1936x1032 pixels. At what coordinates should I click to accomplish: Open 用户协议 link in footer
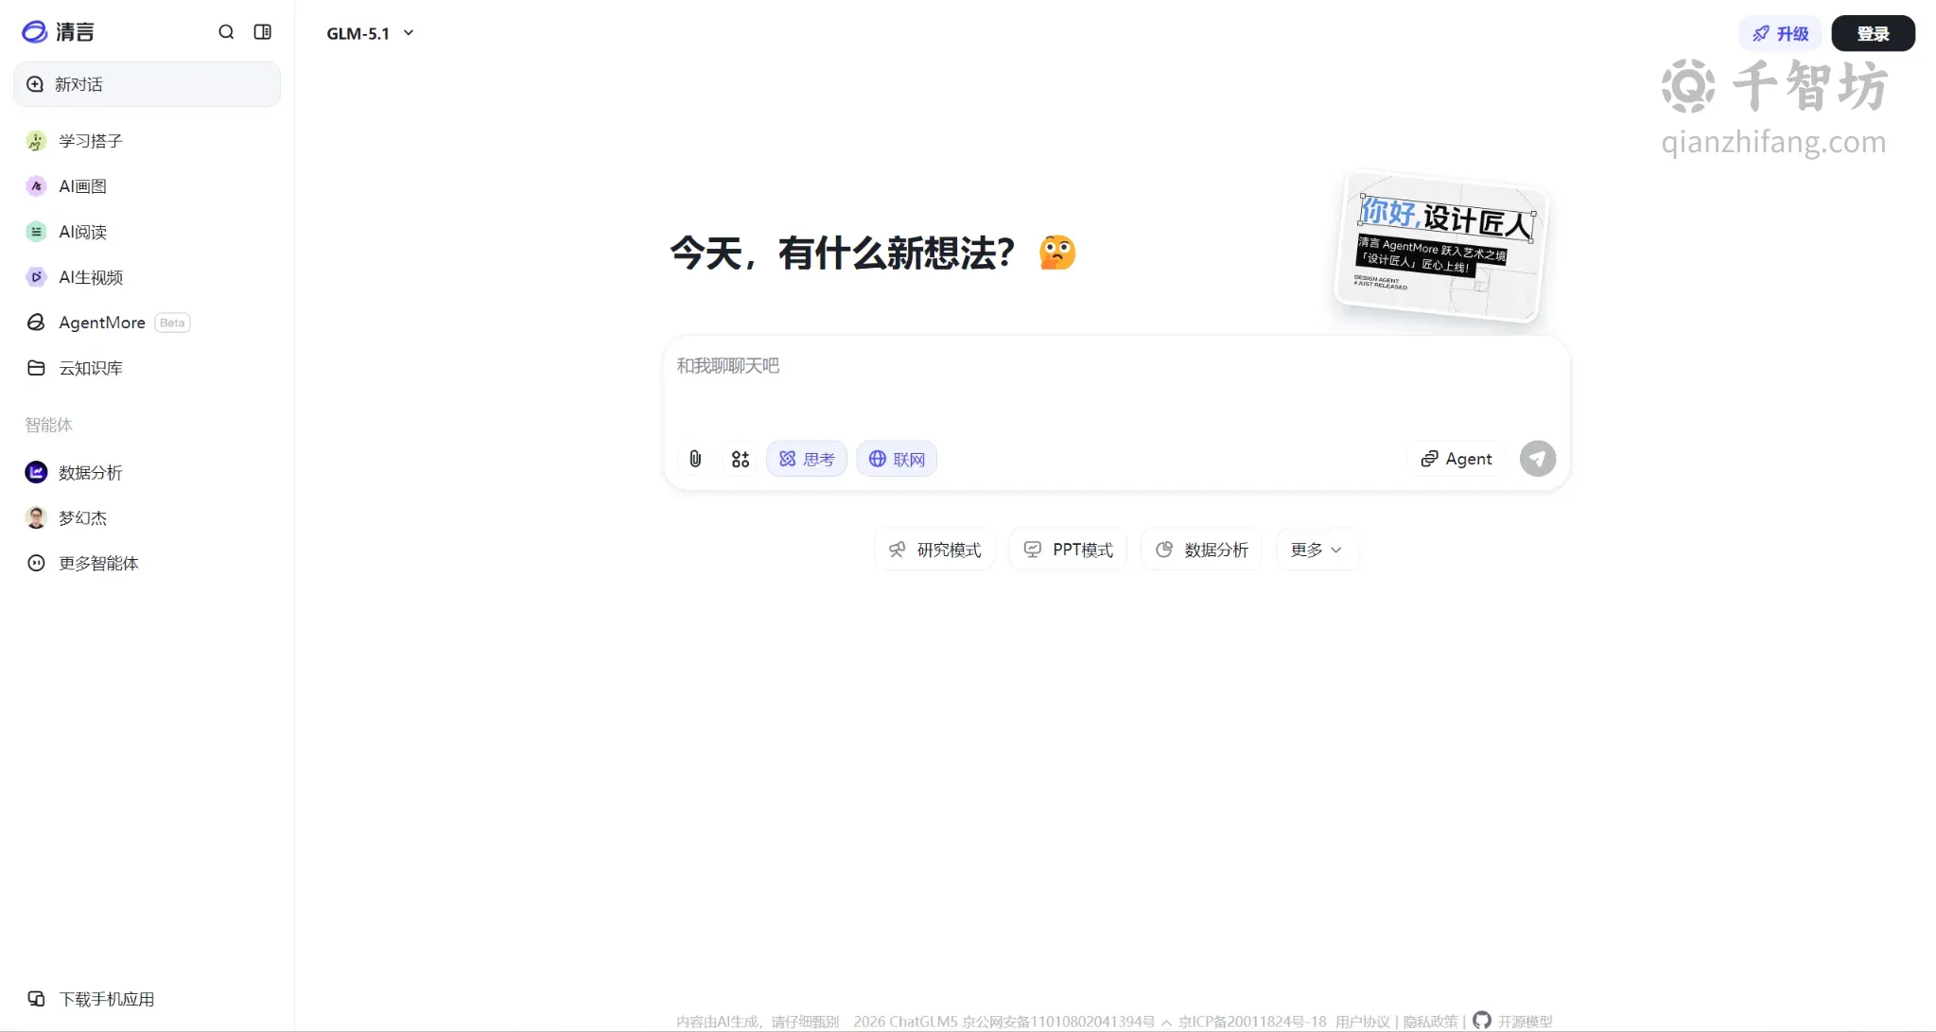(1362, 1022)
